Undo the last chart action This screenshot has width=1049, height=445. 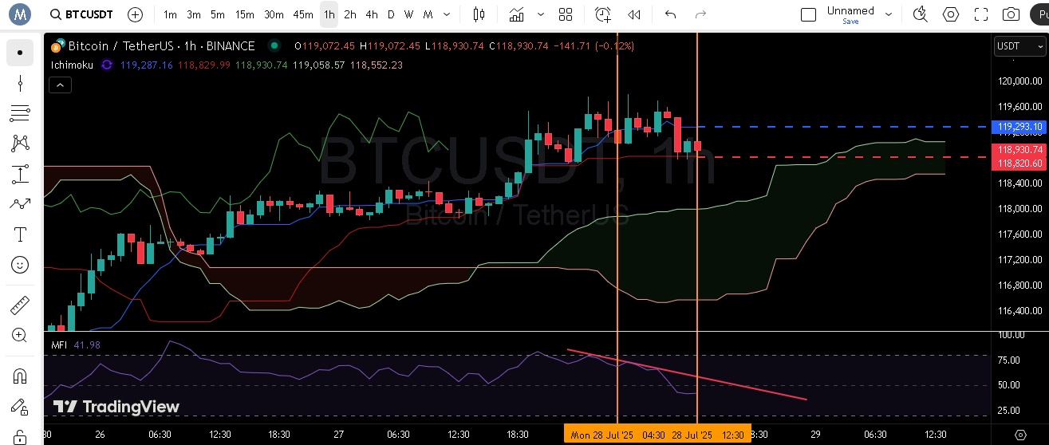coord(671,14)
